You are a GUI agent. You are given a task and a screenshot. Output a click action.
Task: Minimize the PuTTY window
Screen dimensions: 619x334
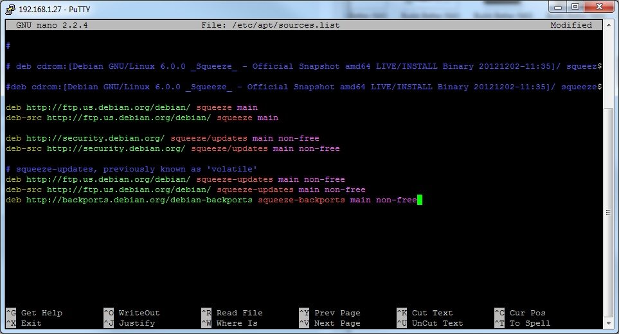pyautogui.click(x=558, y=6)
